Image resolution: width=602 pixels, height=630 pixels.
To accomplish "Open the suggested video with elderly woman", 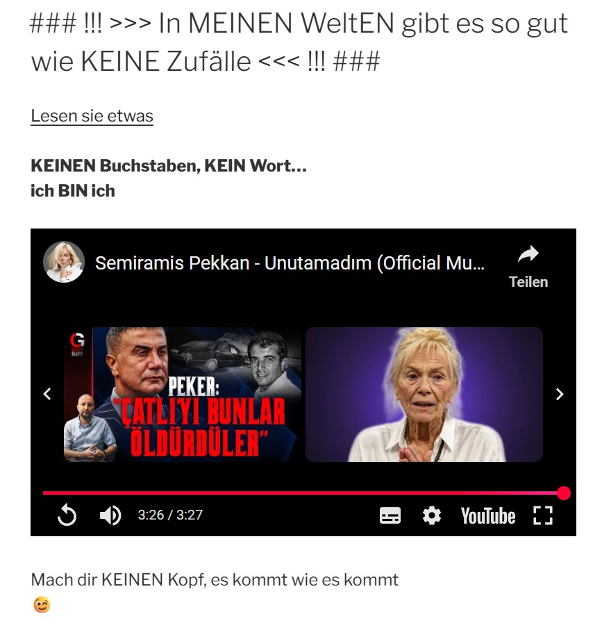I will pos(424,394).
